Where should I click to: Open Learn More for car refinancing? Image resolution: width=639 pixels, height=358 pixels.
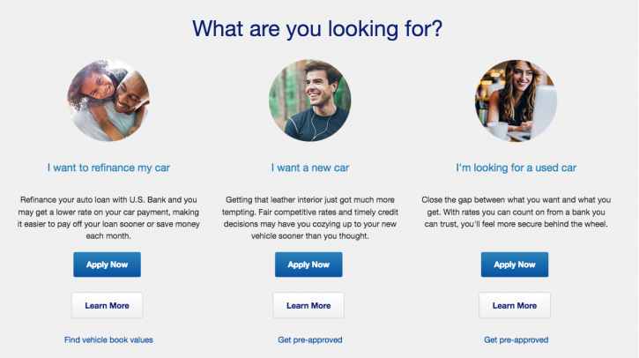[108, 305]
